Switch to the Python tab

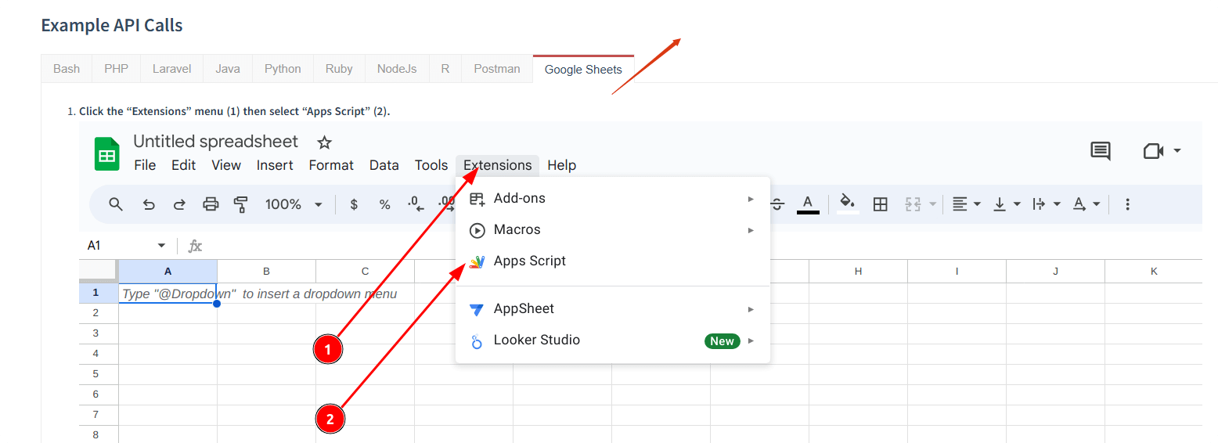pos(283,69)
